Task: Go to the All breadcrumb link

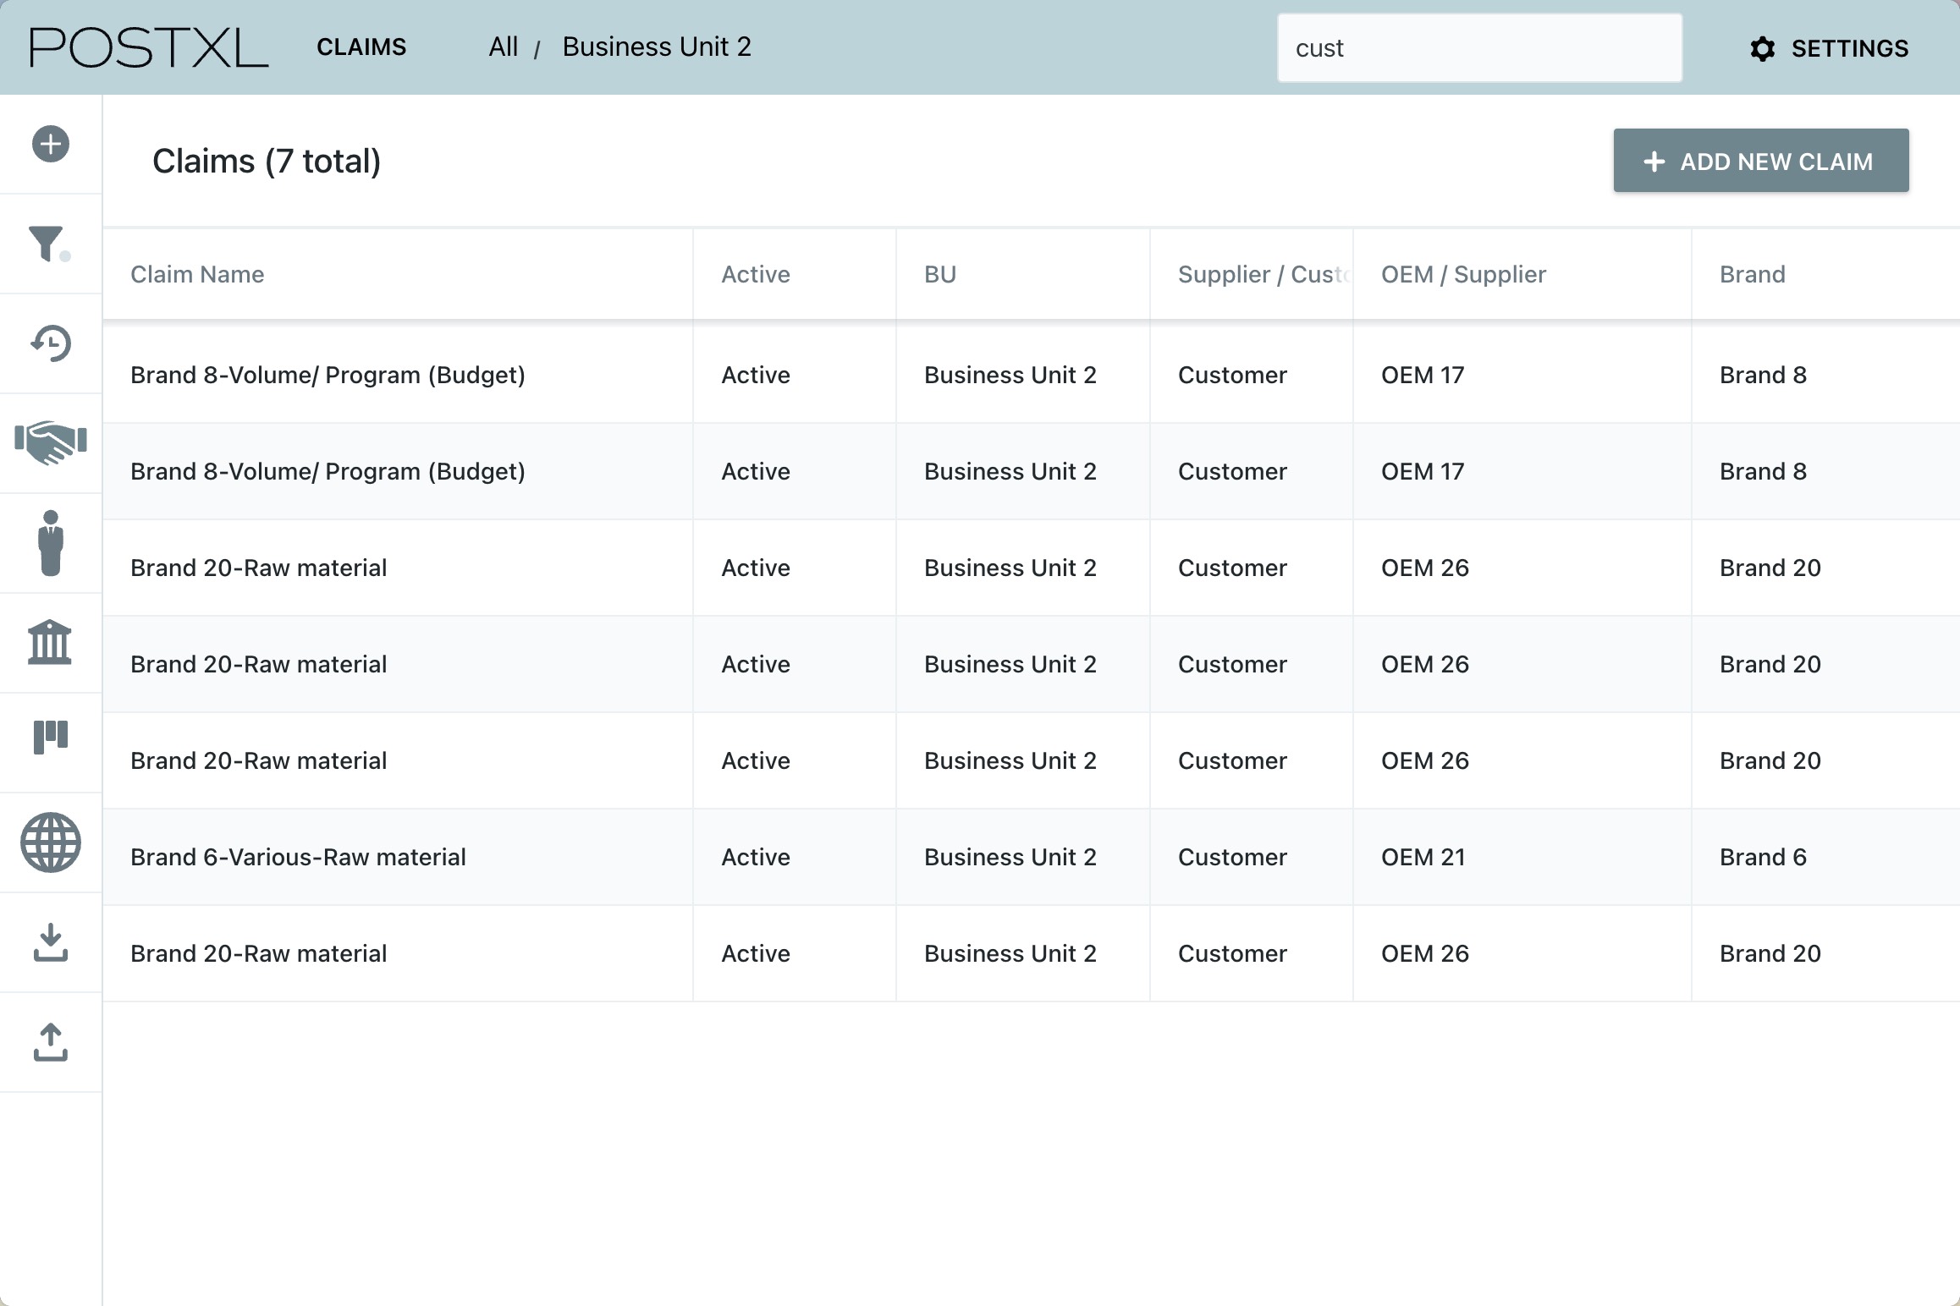Action: 503,47
